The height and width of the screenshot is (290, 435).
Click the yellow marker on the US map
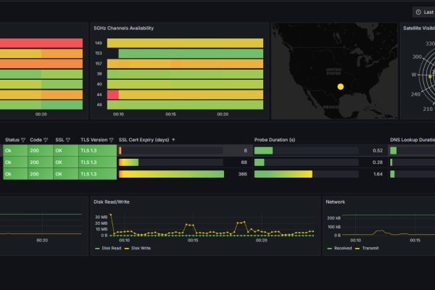point(340,86)
